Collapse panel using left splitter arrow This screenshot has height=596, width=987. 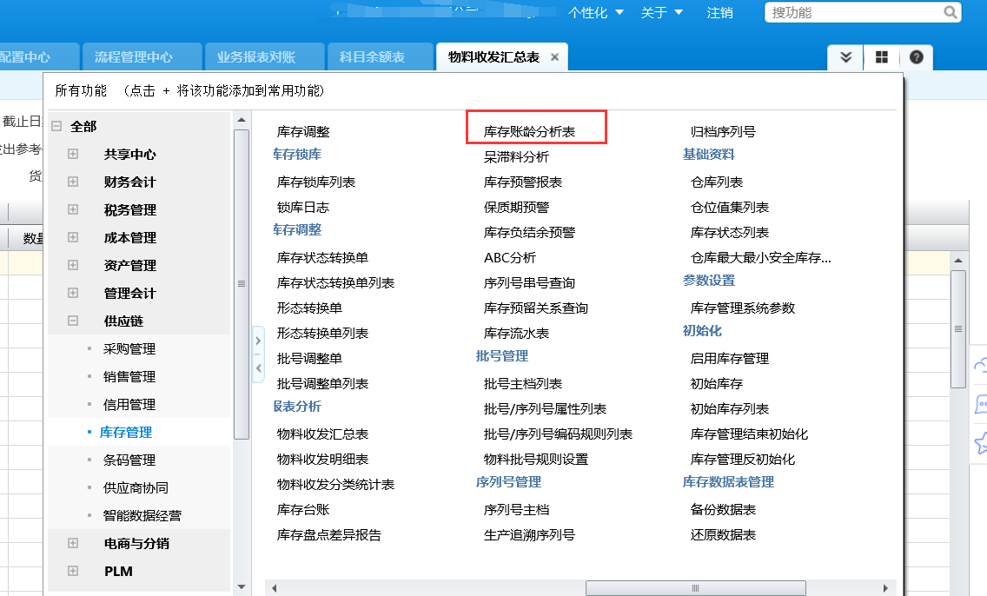click(x=258, y=369)
